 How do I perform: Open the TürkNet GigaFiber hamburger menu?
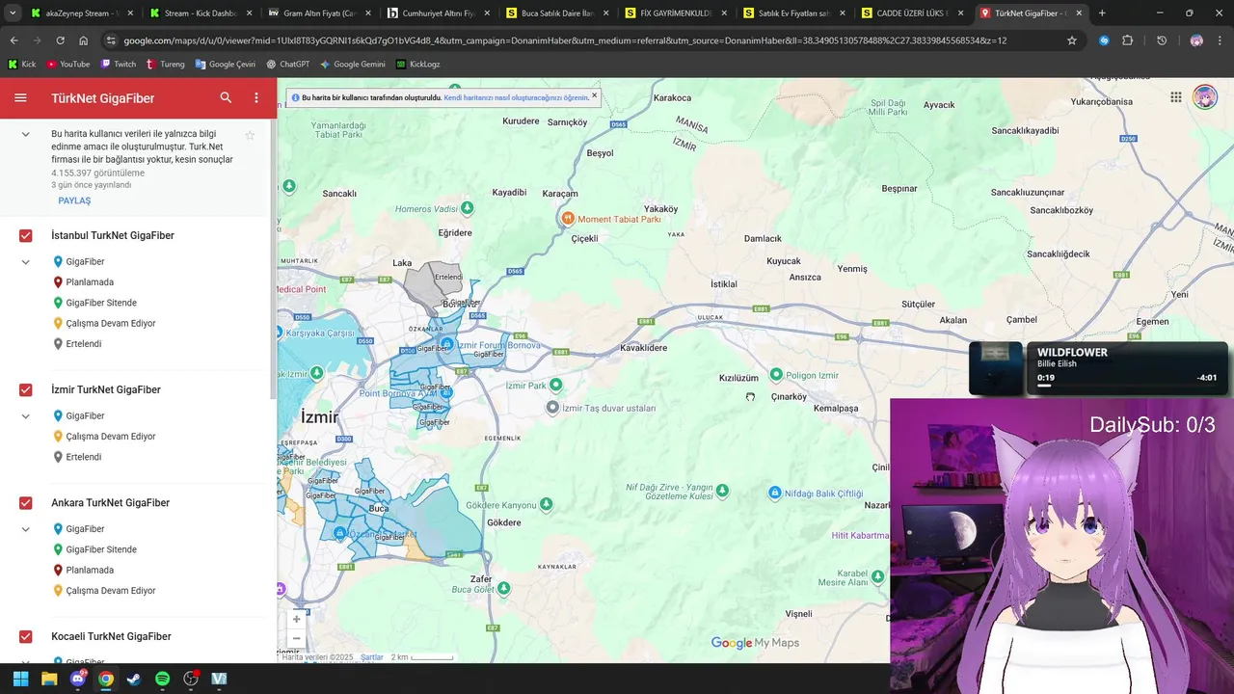tap(20, 98)
